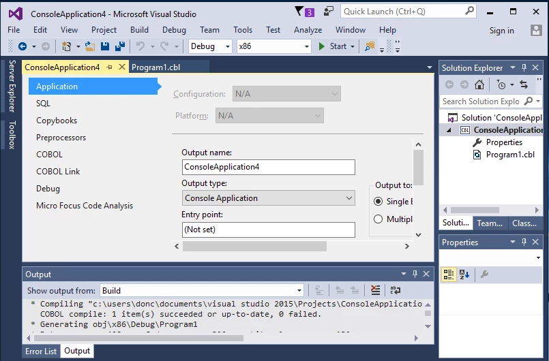
Task: Start debugging with the Start button
Action: click(x=332, y=46)
